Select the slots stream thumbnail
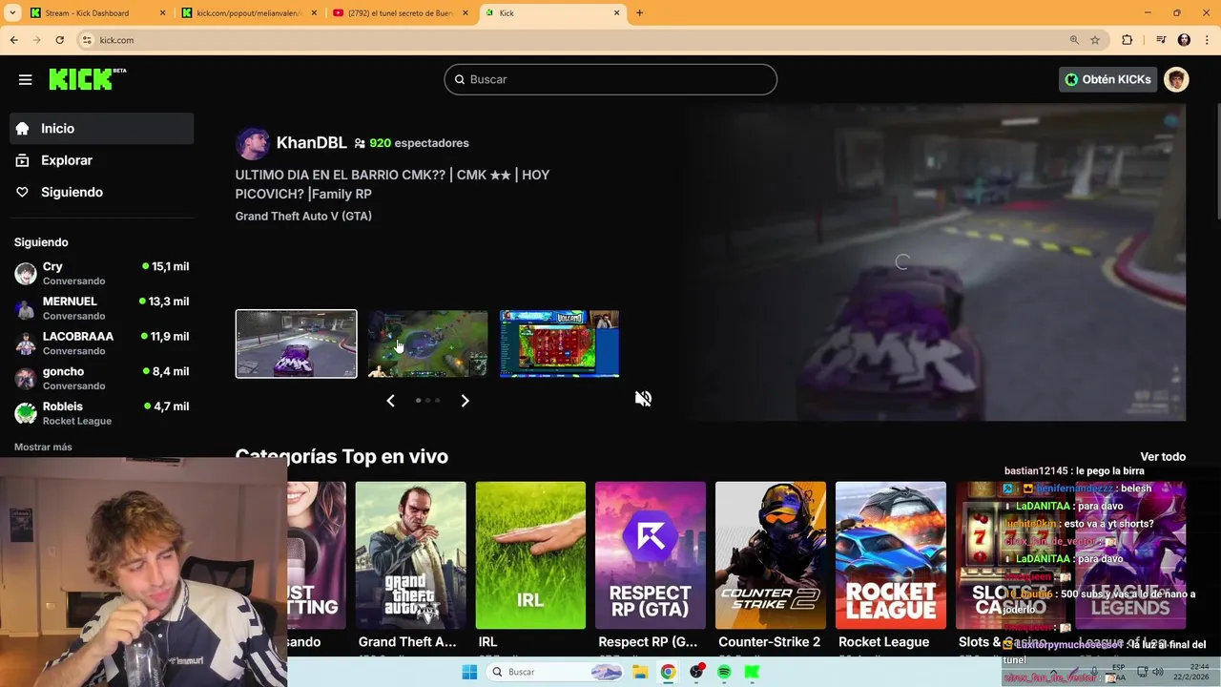 click(559, 343)
